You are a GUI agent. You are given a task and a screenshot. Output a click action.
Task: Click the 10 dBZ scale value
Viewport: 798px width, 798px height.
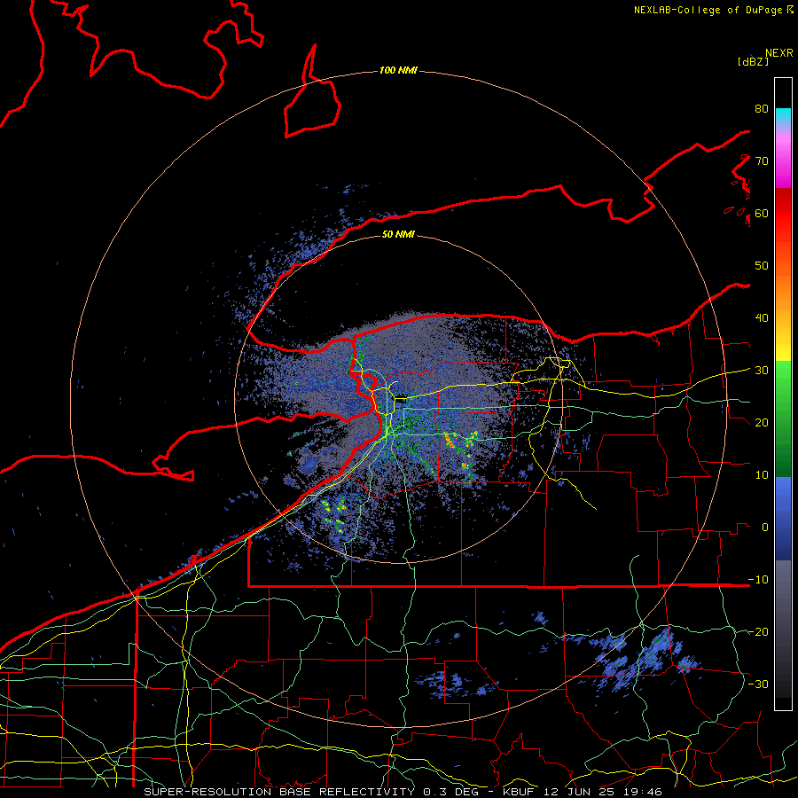(762, 475)
